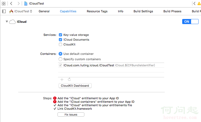Toggle the projects and targets sidebar icon

click(x=4, y=11)
